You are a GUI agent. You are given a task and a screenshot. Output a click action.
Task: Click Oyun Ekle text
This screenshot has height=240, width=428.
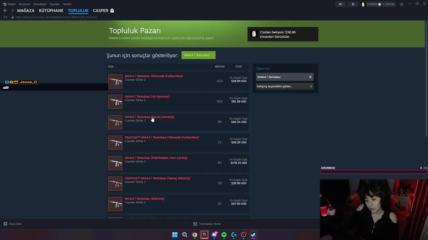pos(15,224)
